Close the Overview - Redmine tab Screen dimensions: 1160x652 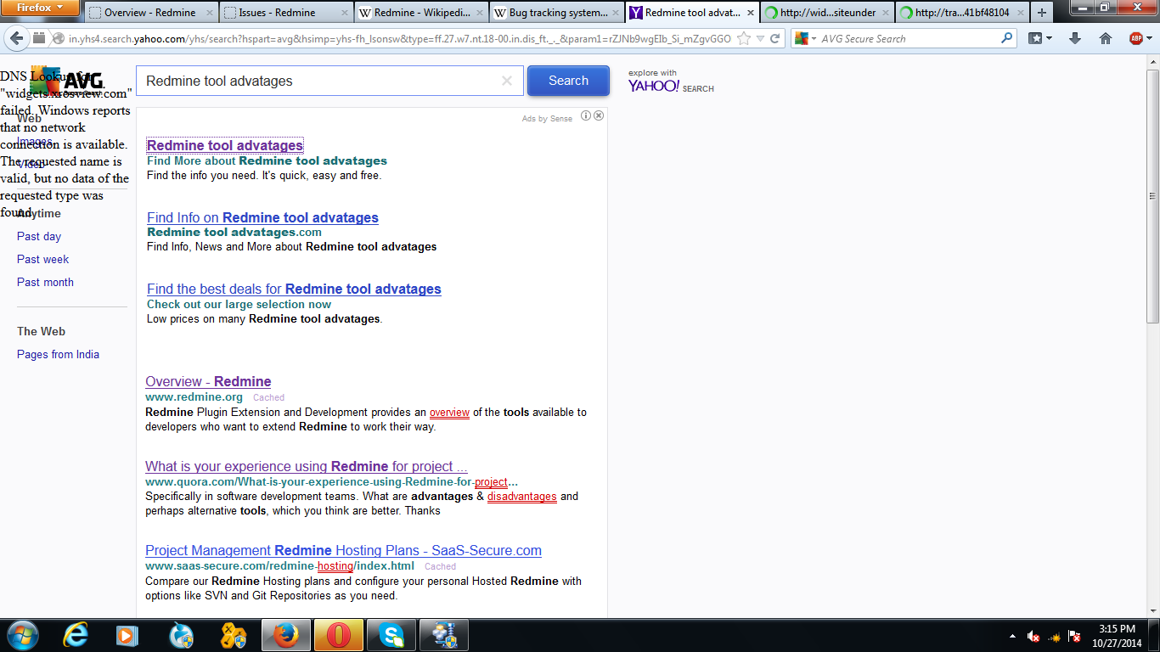209,13
